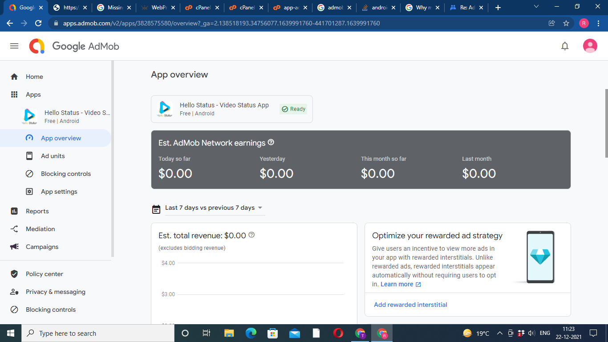Click the sidebar vertical scrollbar
608x342 pixels.
click(113, 159)
